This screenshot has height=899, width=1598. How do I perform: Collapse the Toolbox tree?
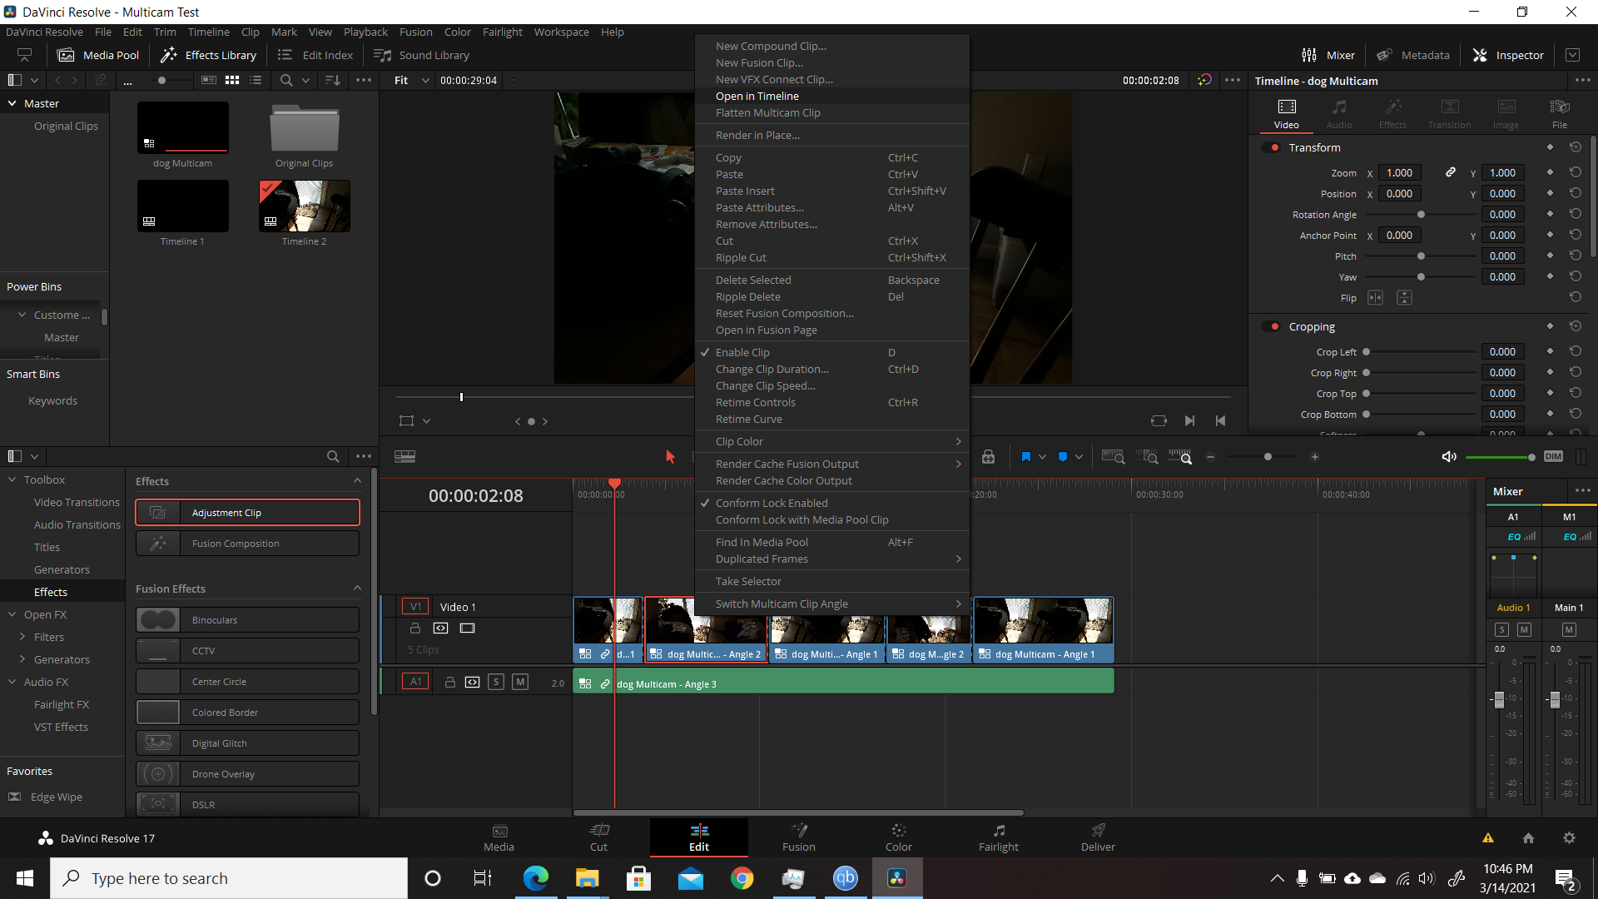pos(12,479)
